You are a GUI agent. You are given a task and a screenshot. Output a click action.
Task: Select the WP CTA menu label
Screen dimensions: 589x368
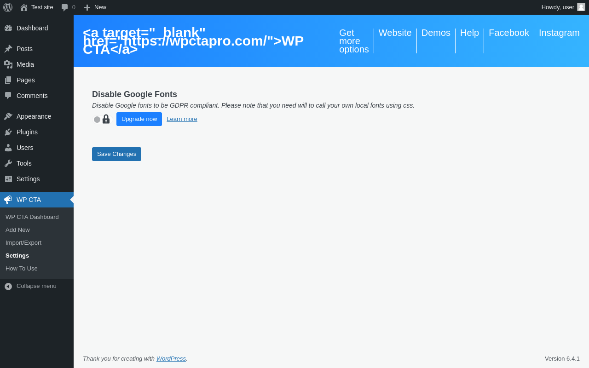point(29,200)
